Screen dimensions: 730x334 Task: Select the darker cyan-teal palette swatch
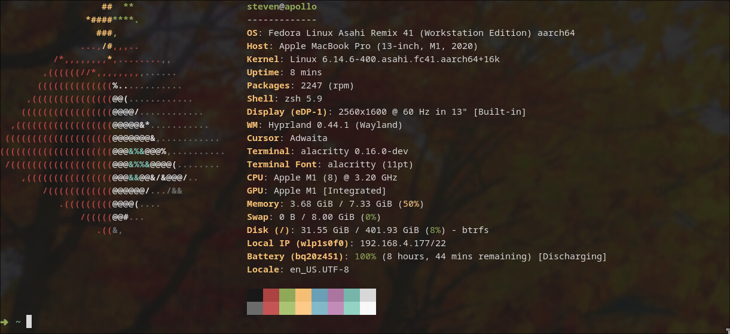352,295
